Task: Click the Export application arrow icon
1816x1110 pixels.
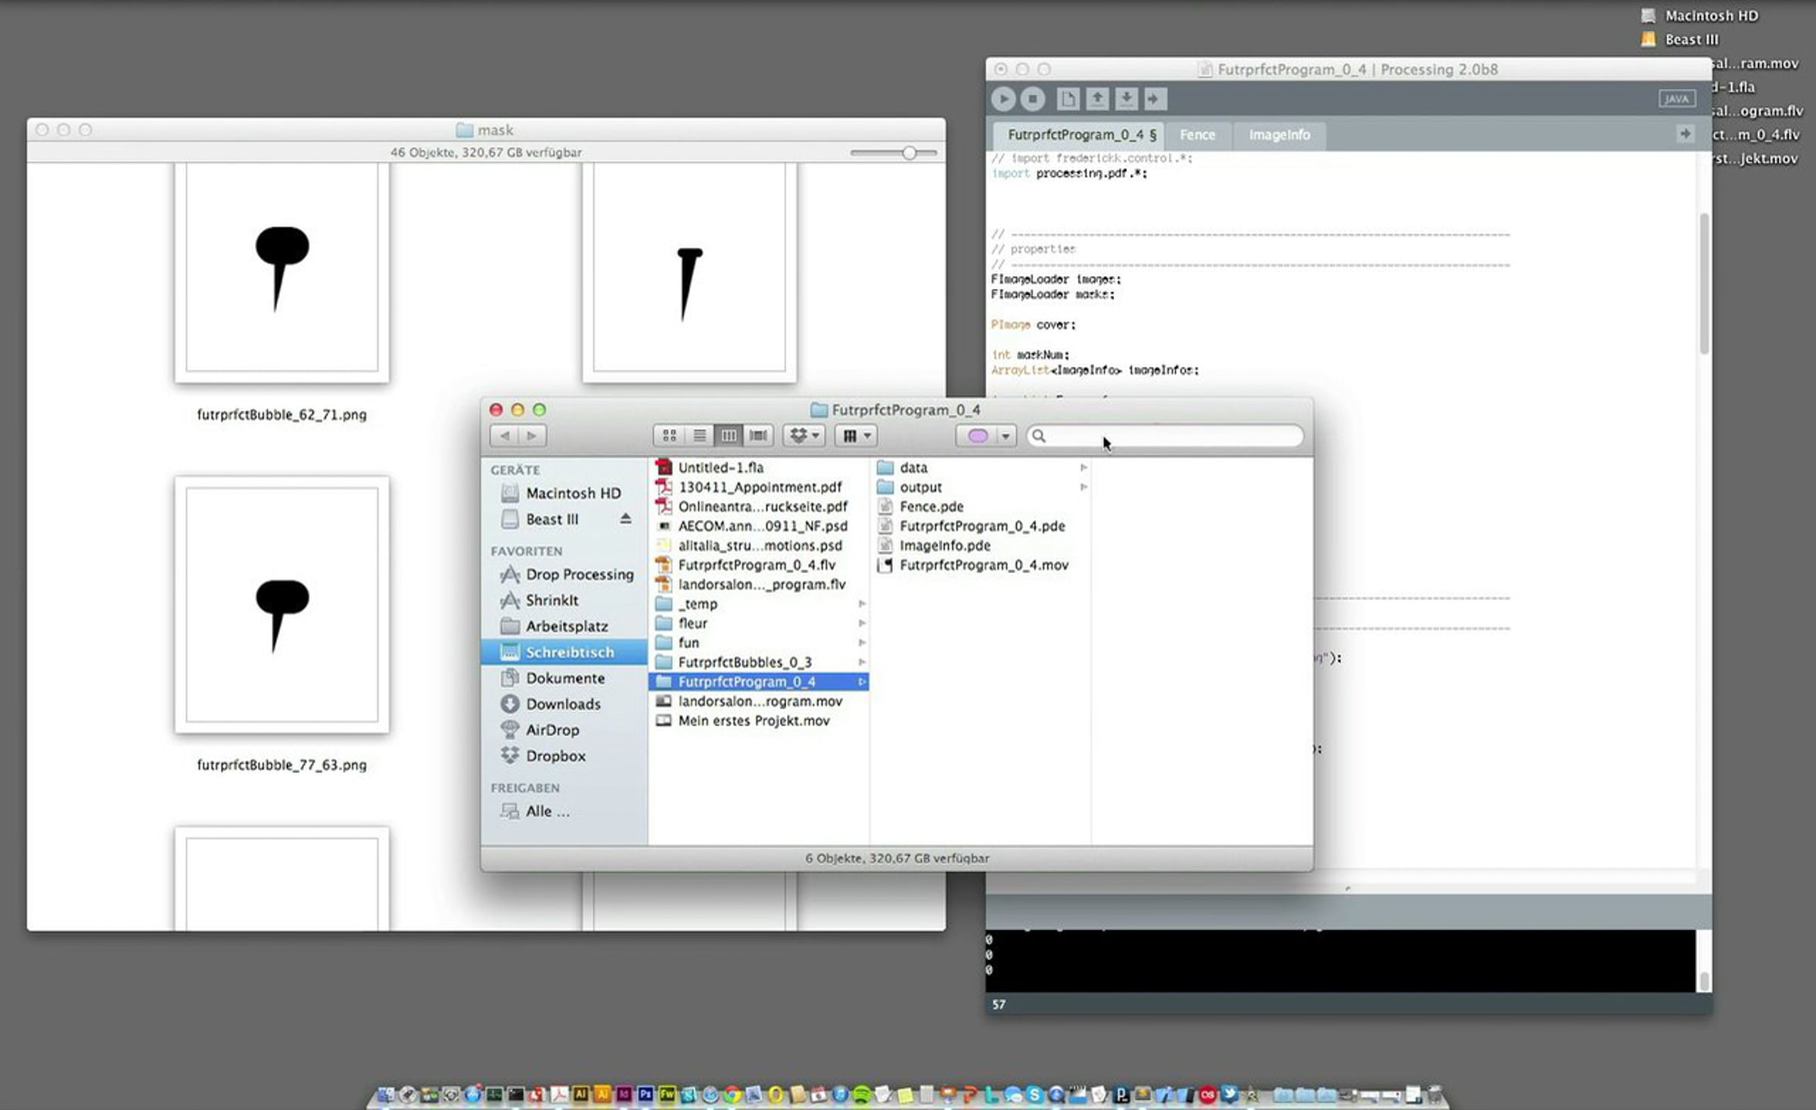Action: point(1155,99)
